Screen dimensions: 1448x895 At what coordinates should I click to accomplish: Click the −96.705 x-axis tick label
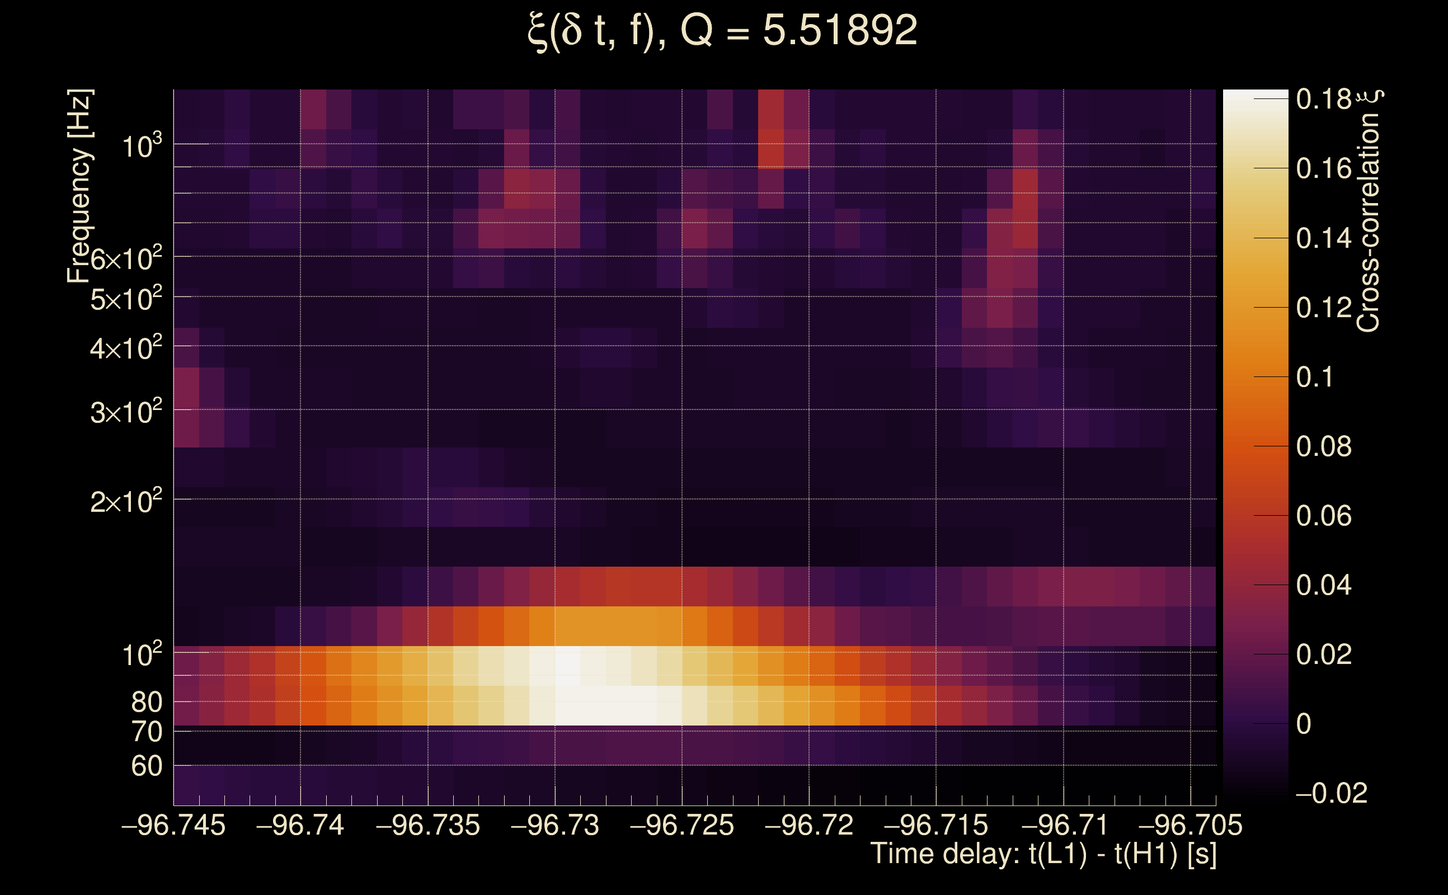[x=1191, y=825]
